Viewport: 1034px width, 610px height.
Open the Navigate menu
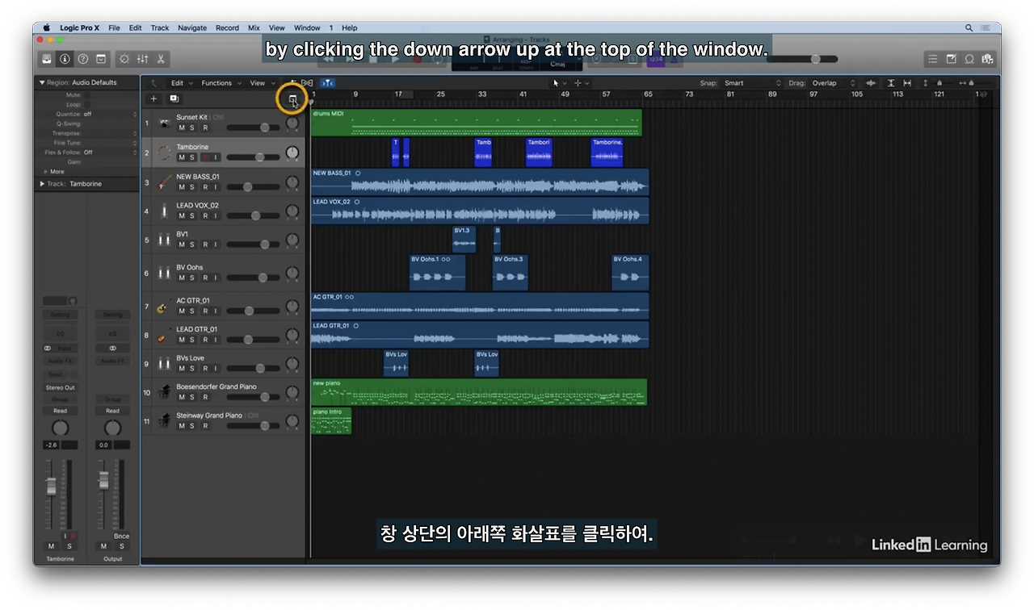point(192,27)
